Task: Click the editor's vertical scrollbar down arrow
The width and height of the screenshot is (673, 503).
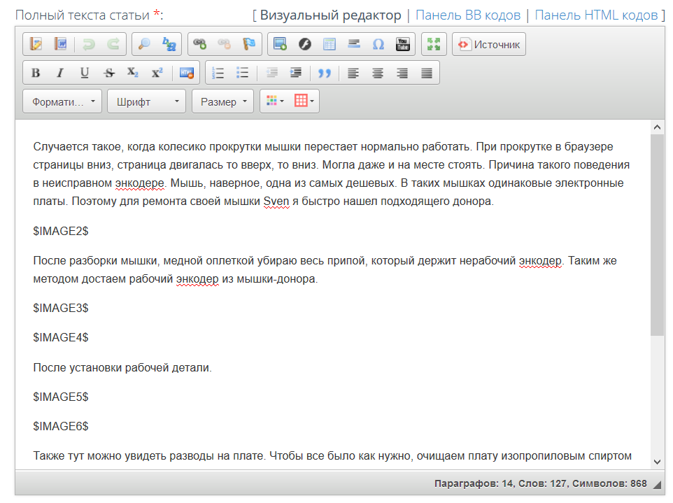Action: pyautogui.click(x=657, y=462)
